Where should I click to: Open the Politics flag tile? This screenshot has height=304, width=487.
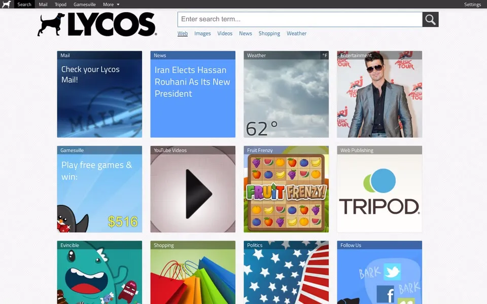click(x=286, y=273)
